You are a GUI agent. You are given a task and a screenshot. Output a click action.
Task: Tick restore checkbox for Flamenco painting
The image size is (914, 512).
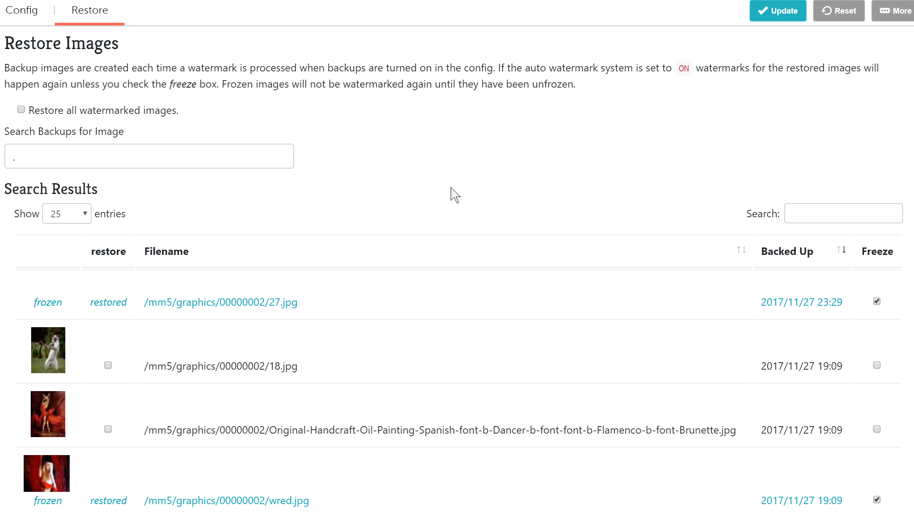click(x=108, y=429)
